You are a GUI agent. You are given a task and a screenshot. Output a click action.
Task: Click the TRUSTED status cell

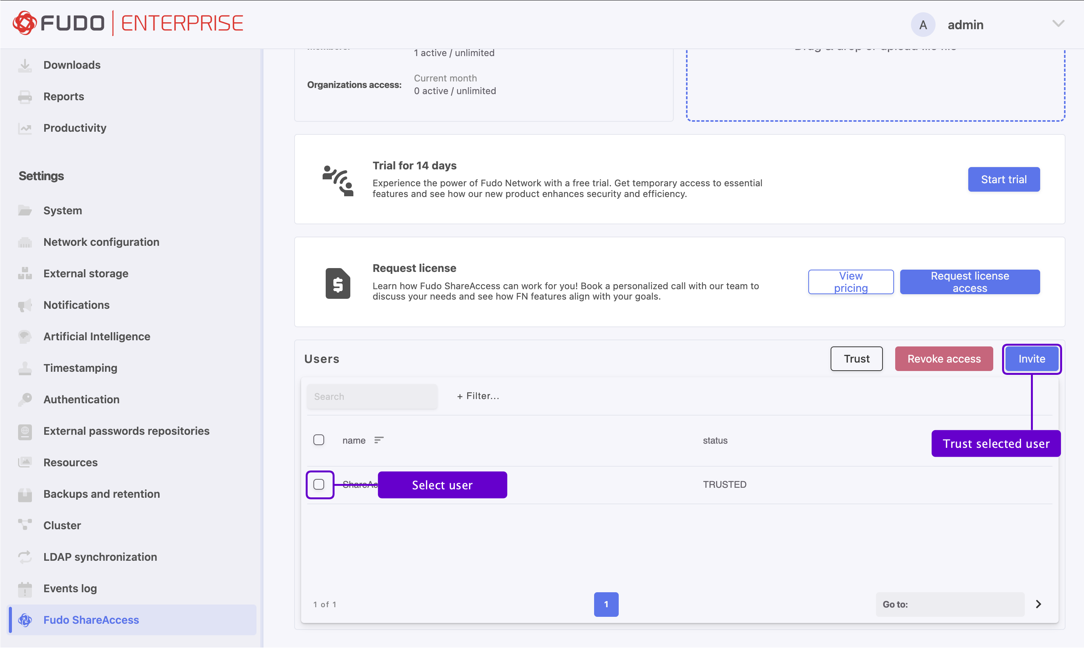coord(725,485)
